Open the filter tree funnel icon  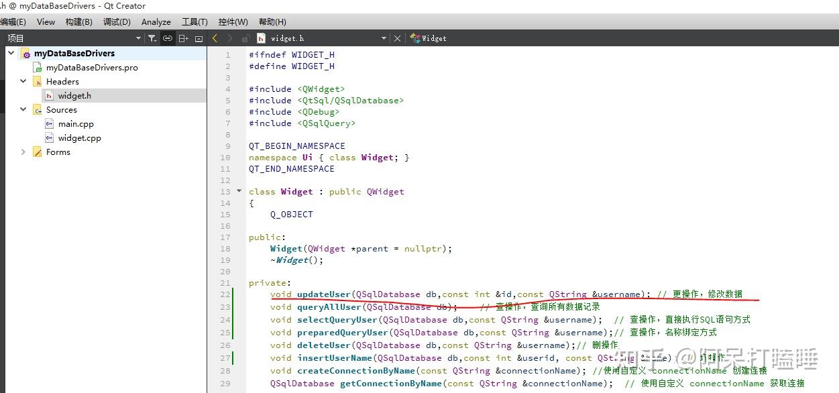point(152,38)
